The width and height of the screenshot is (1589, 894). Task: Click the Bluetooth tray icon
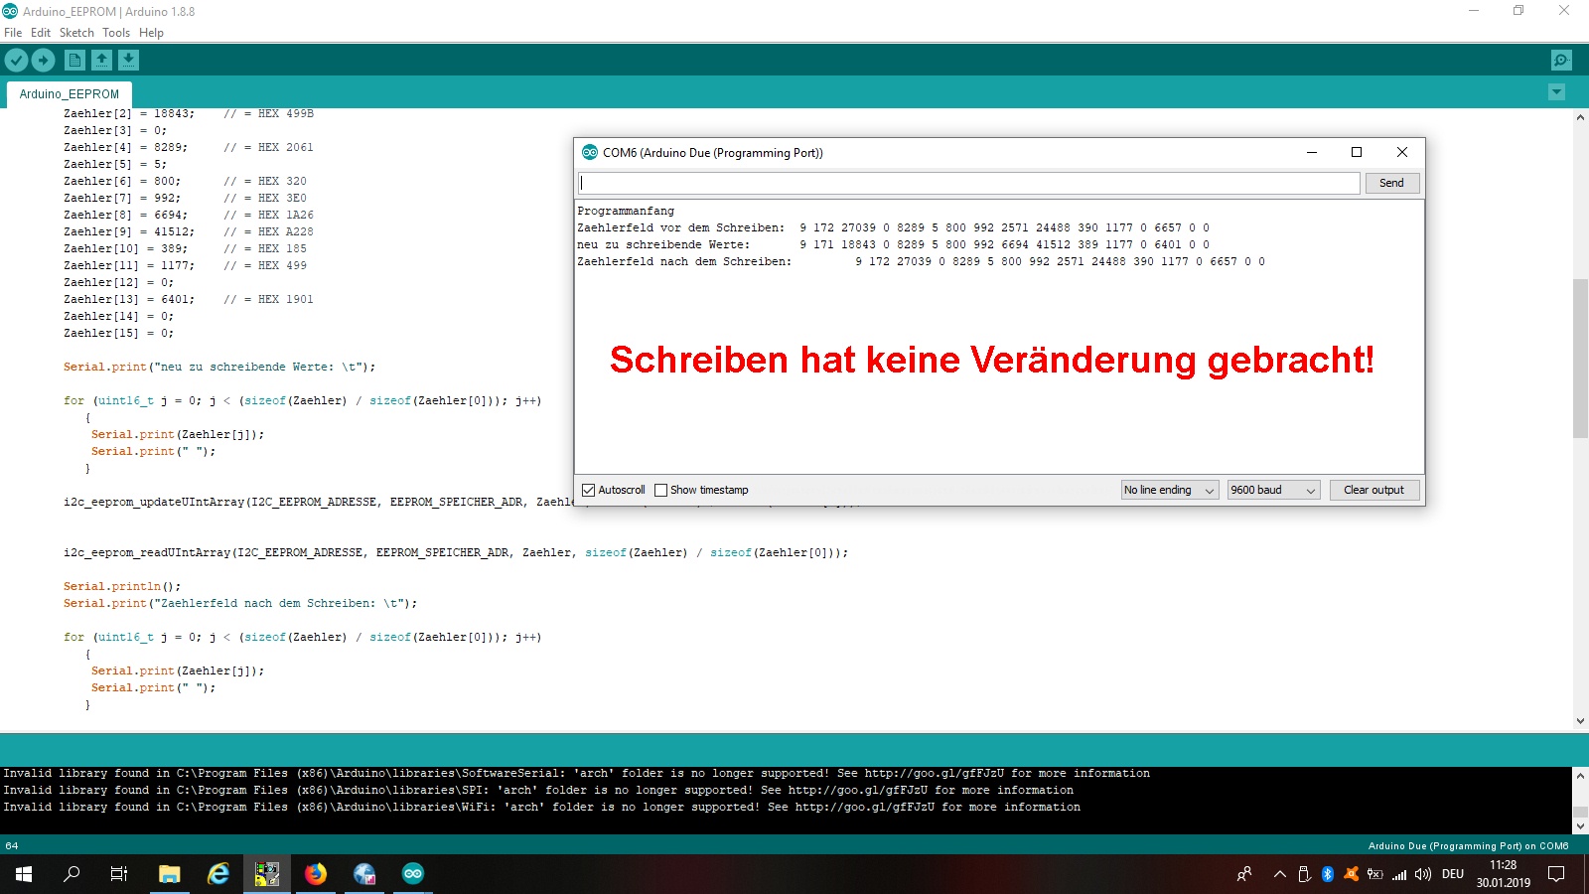pyautogui.click(x=1328, y=874)
